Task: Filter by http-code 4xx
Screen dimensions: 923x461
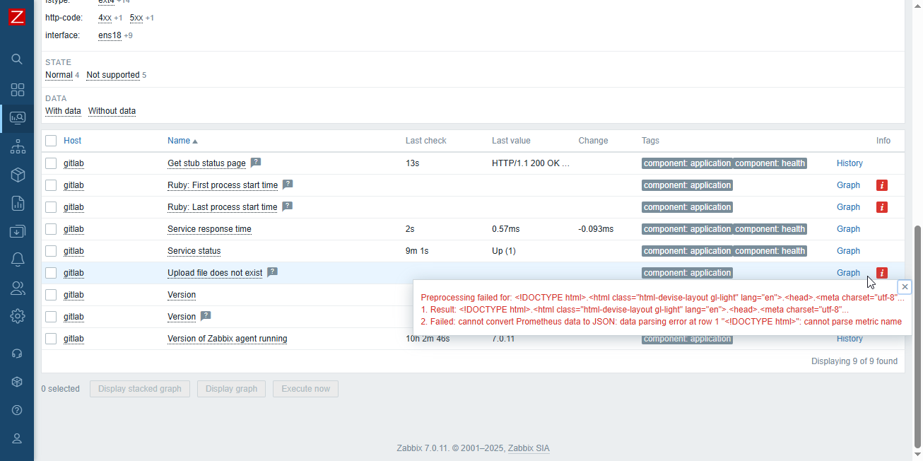Action: (x=105, y=18)
